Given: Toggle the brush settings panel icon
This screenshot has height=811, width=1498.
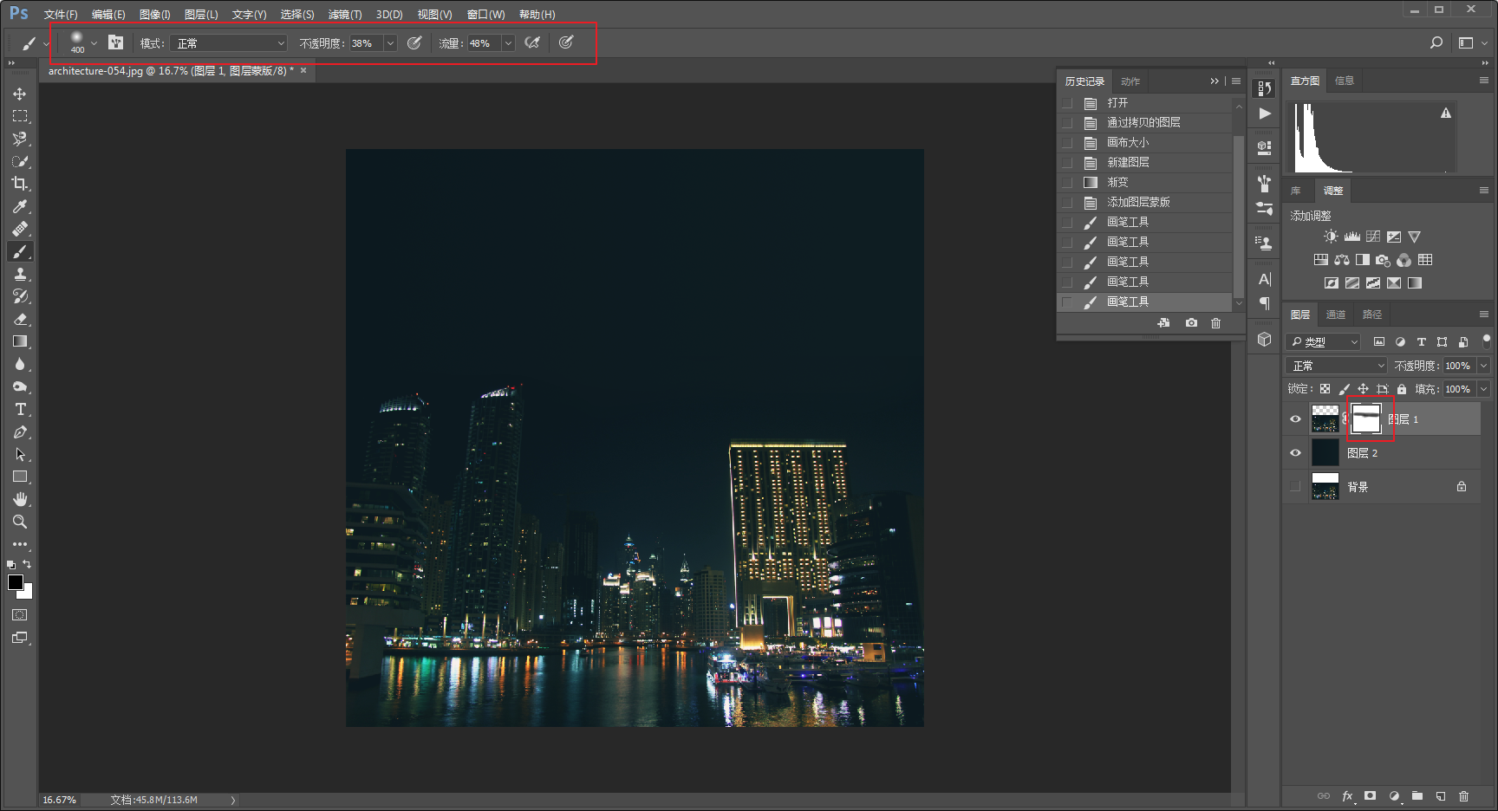Looking at the screenshot, I should click(x=116, y=42).
